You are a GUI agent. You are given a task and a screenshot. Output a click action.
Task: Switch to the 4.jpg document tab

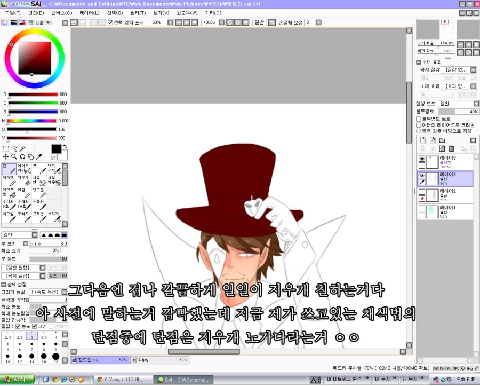pos(160,360)
